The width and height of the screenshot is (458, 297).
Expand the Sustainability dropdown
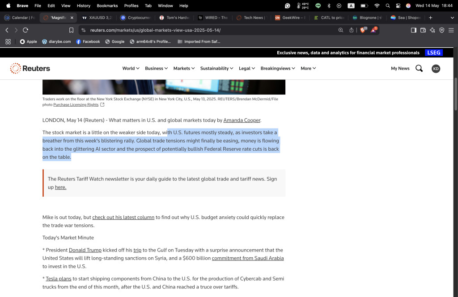pyautogui.click(x=216, y=68)
